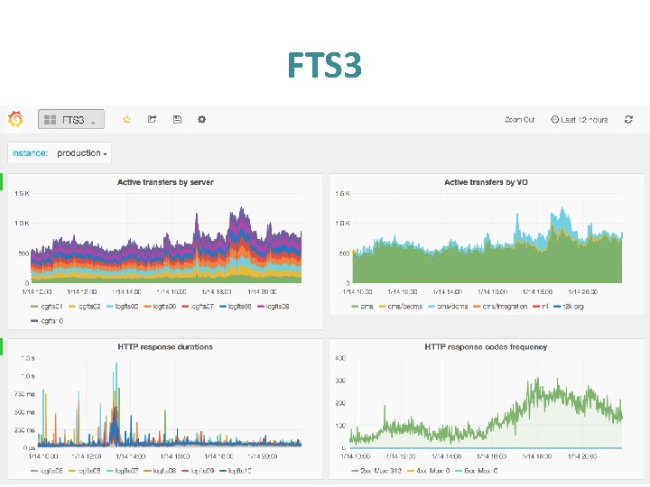The image size is (650, 487).
Task: Click the Grafana logo icon
Action: 15,120
